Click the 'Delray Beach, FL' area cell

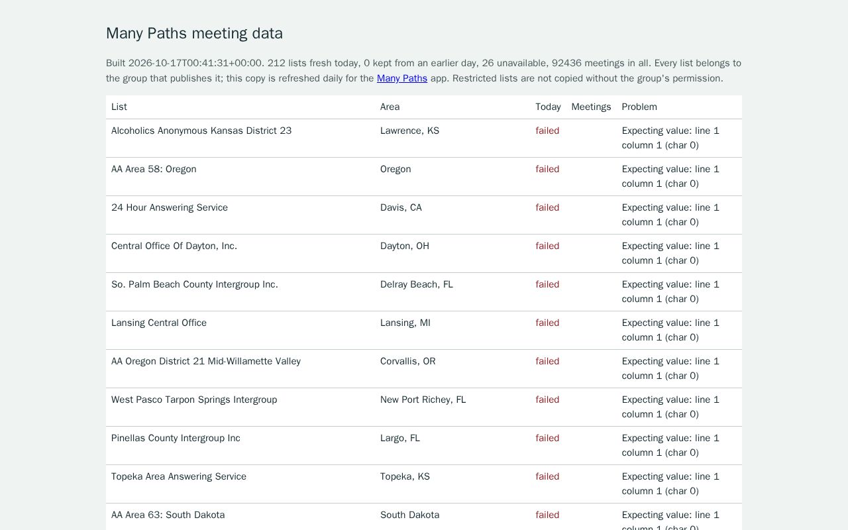[417, 284]
